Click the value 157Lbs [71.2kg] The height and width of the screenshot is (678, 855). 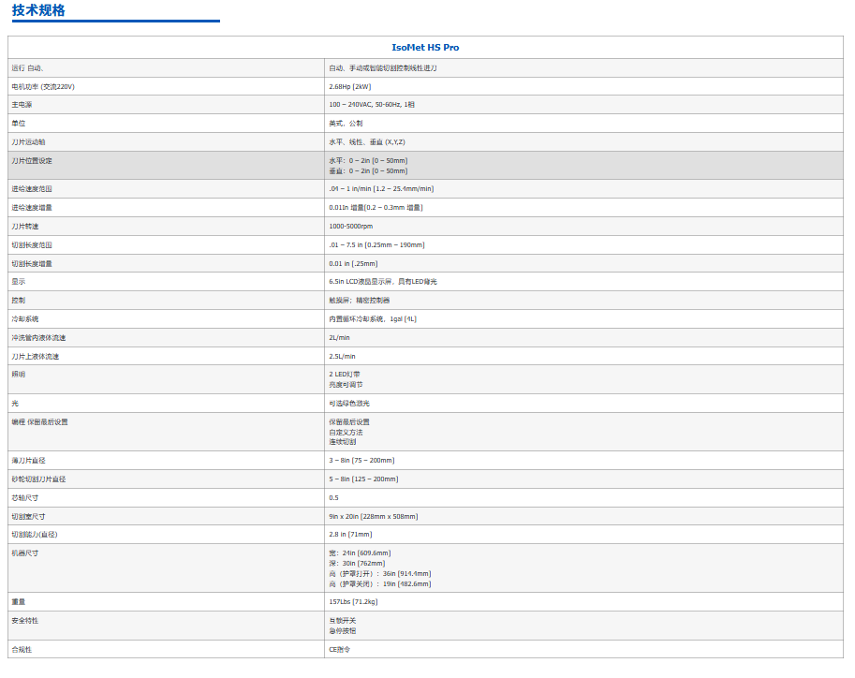point(353,602)
